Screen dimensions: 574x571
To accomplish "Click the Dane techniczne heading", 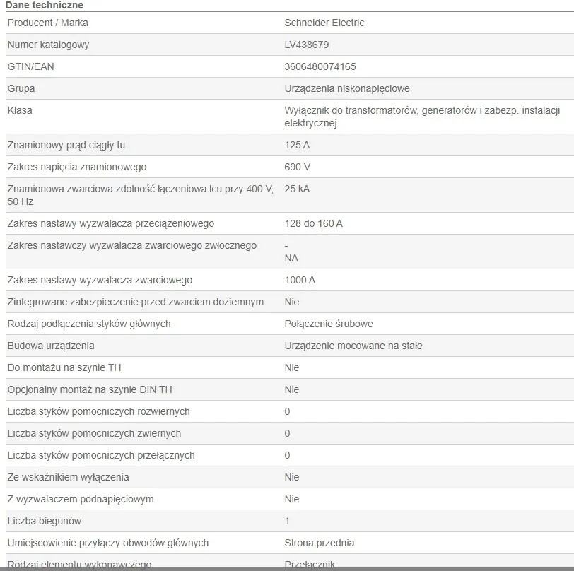I will [x=44, y=5].
